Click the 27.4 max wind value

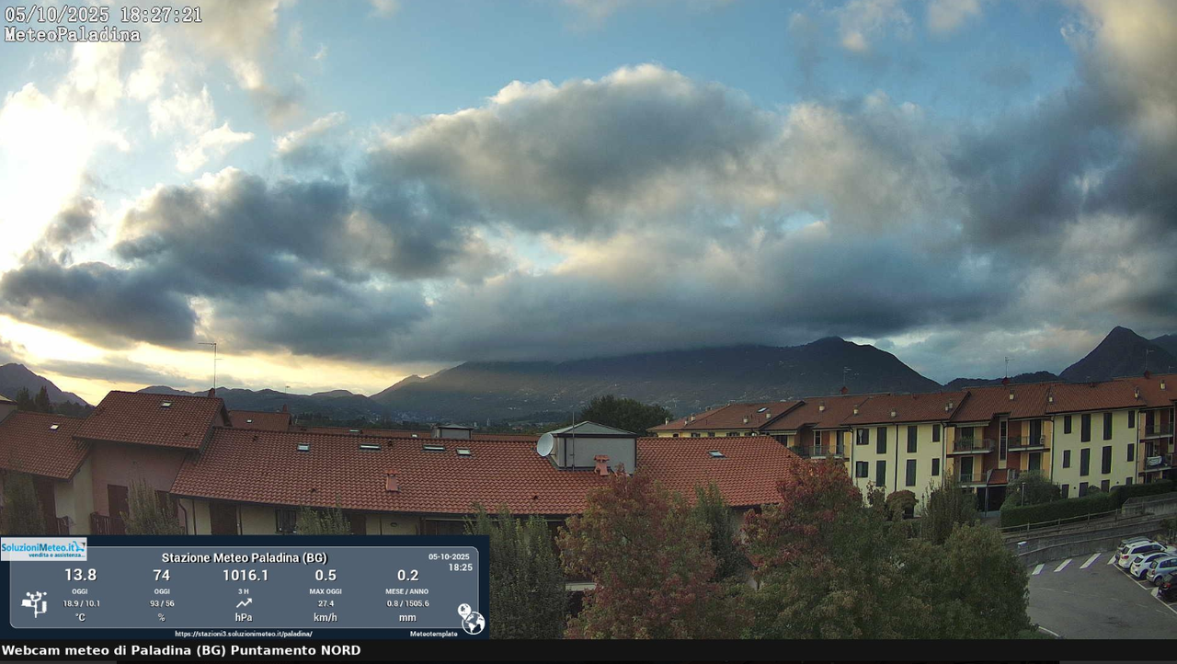326,603
